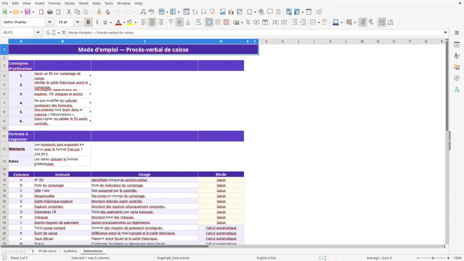Click the Copy icon
Image resolution: width=464 pixels, height=261 pixels.
[x=77, y=12]
